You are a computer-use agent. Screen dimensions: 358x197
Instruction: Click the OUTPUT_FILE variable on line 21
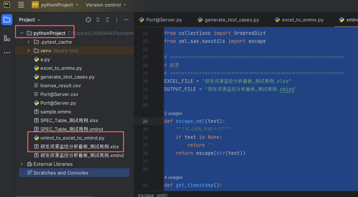coord(180,89)
